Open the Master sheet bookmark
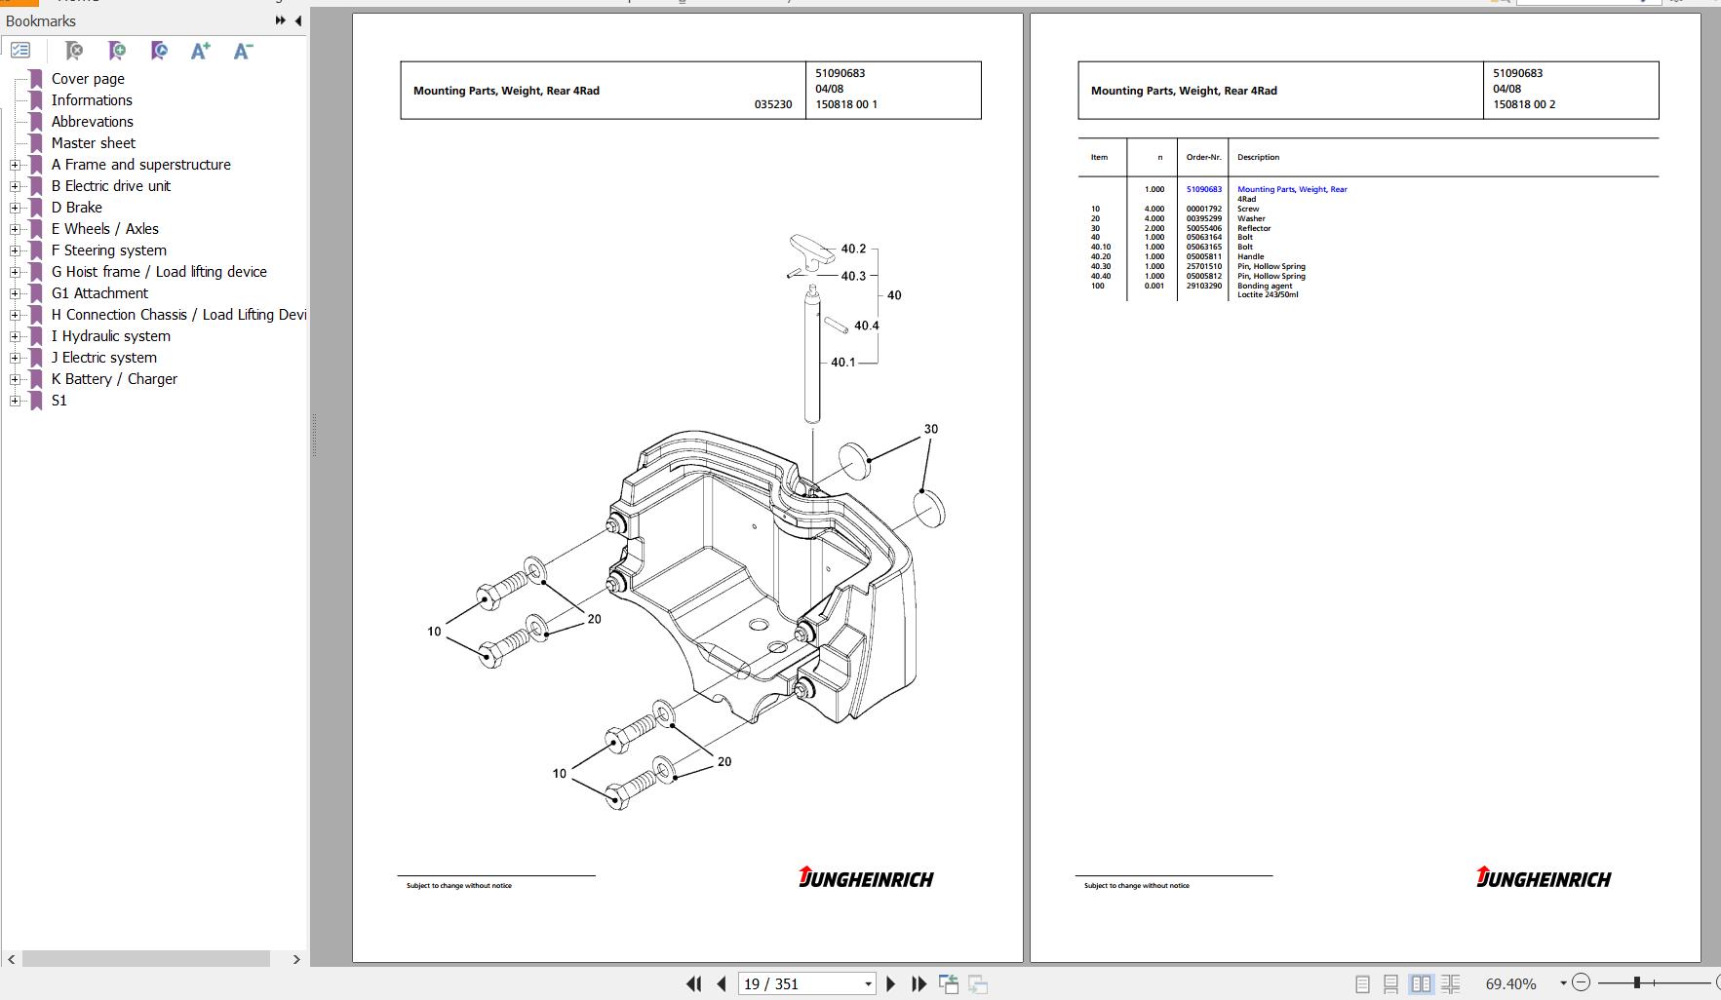The height and width of the screenshot is (1000, 1721). (x=94, y=143)
